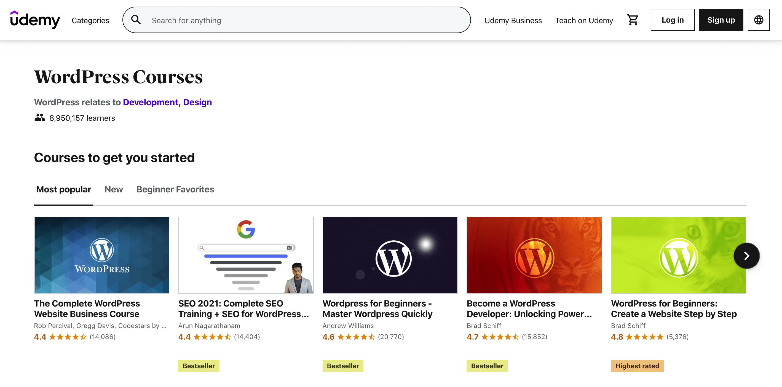
Task: Open the Design topic link
Action: pos(197,102)
